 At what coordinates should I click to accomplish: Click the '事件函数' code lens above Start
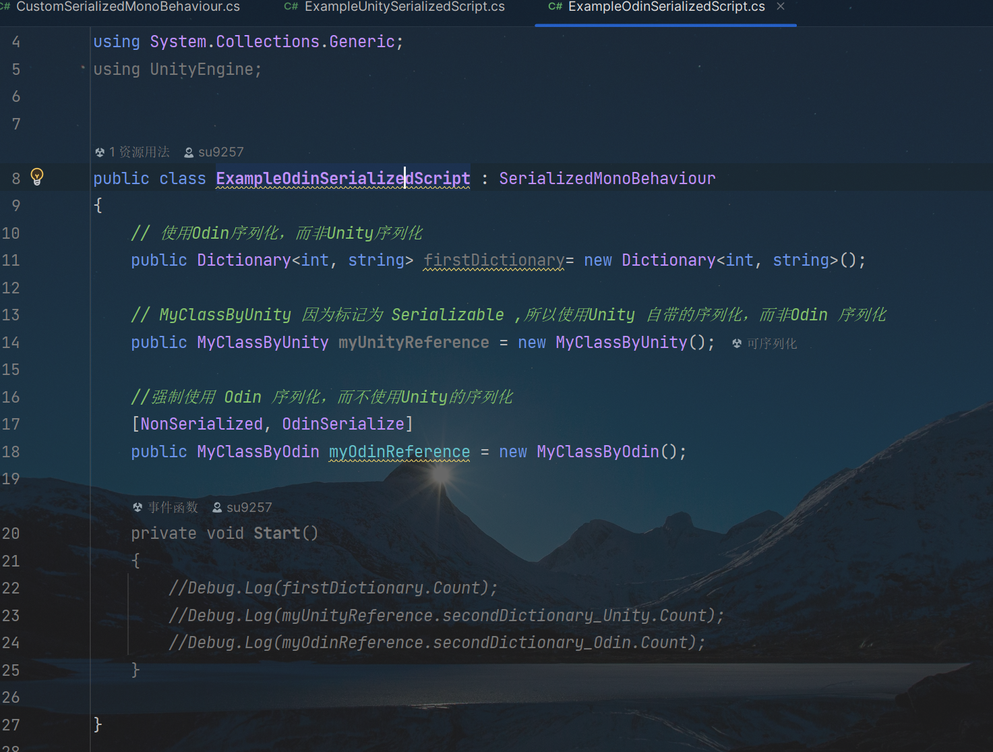(173, 507)
